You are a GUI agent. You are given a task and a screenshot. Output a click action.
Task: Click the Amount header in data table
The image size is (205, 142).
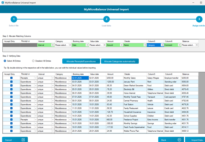(115, 74)
